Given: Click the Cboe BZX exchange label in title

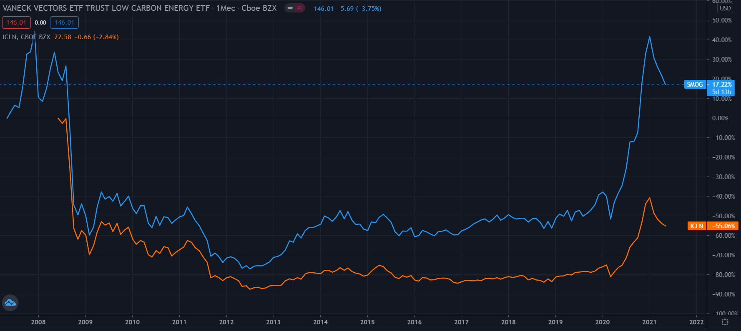Looking at the screenshot, I should click(x=259, y=8).
